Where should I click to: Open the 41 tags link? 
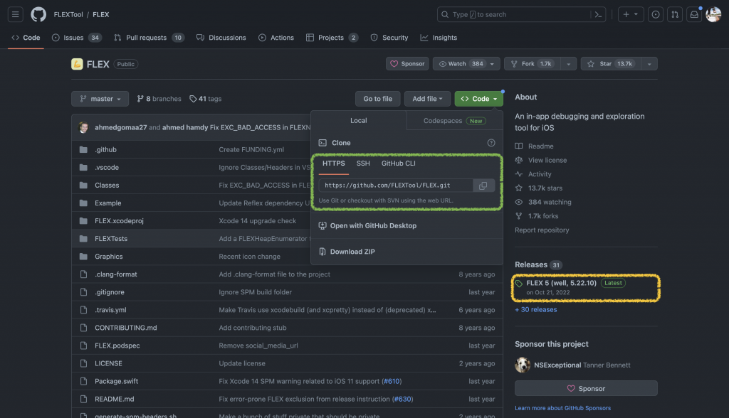coord(206,99)
